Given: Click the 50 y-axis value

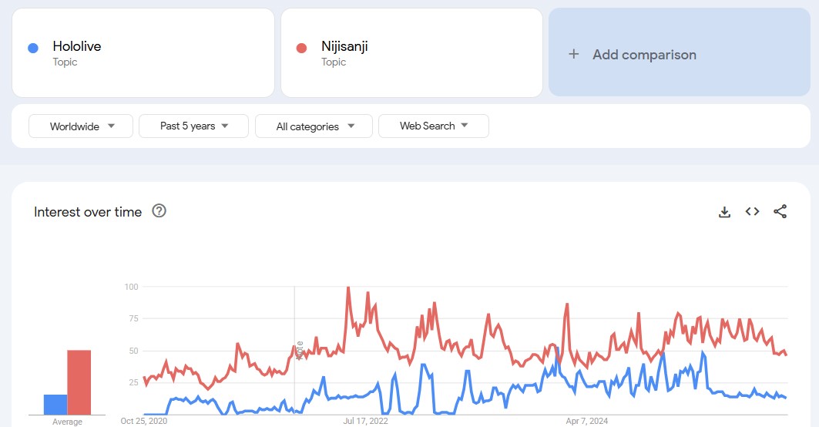Looking at the screenshot, I should point(134,351).
